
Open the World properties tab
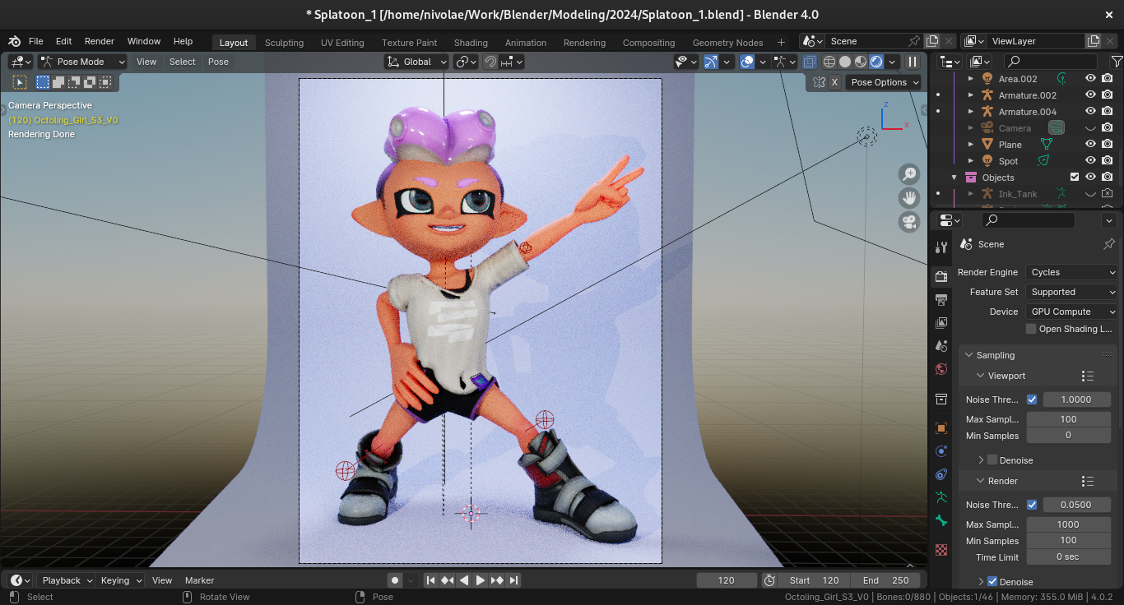pyautogui.click(x=941, y=369)
